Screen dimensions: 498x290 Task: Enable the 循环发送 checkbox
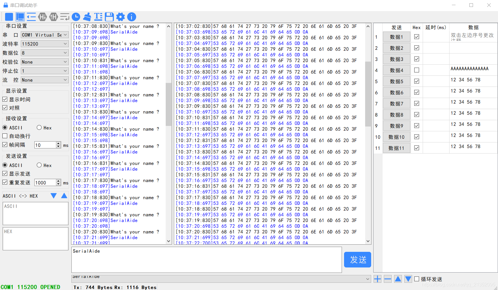pyautogui.click(x=417, y=279)
